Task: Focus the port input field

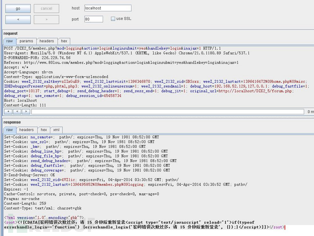Action: pyautogui.click(x=94, y=19)
